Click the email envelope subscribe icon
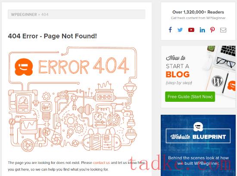The image size is (237, 176). pos(223,30)
